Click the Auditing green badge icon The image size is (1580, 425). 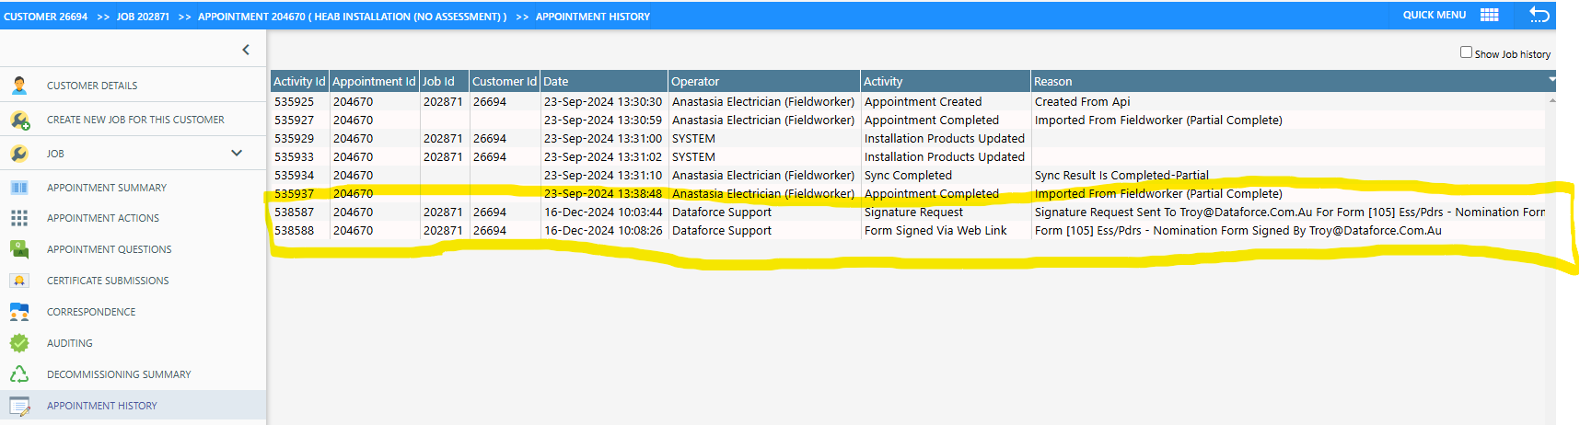tap(19, 343)
